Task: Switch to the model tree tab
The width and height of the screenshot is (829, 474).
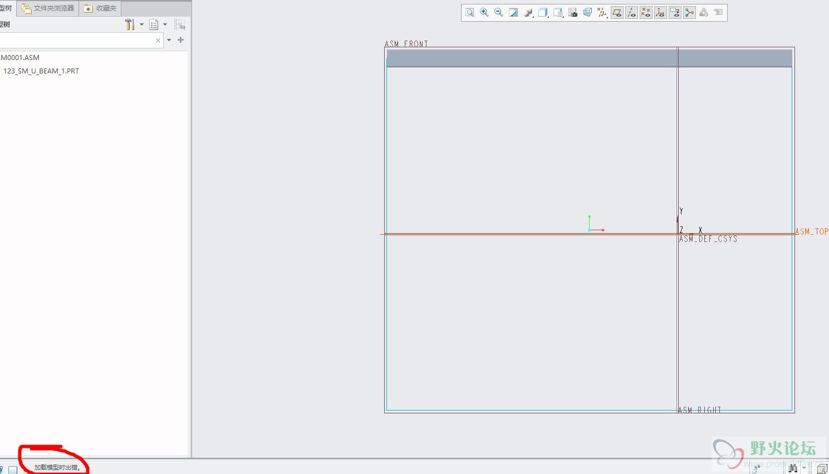Action: (7, 8)
